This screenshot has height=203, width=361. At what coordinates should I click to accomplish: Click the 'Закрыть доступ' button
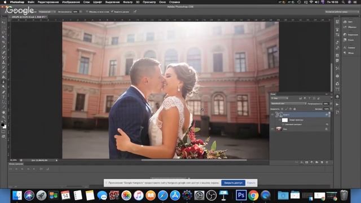[233, 183]
